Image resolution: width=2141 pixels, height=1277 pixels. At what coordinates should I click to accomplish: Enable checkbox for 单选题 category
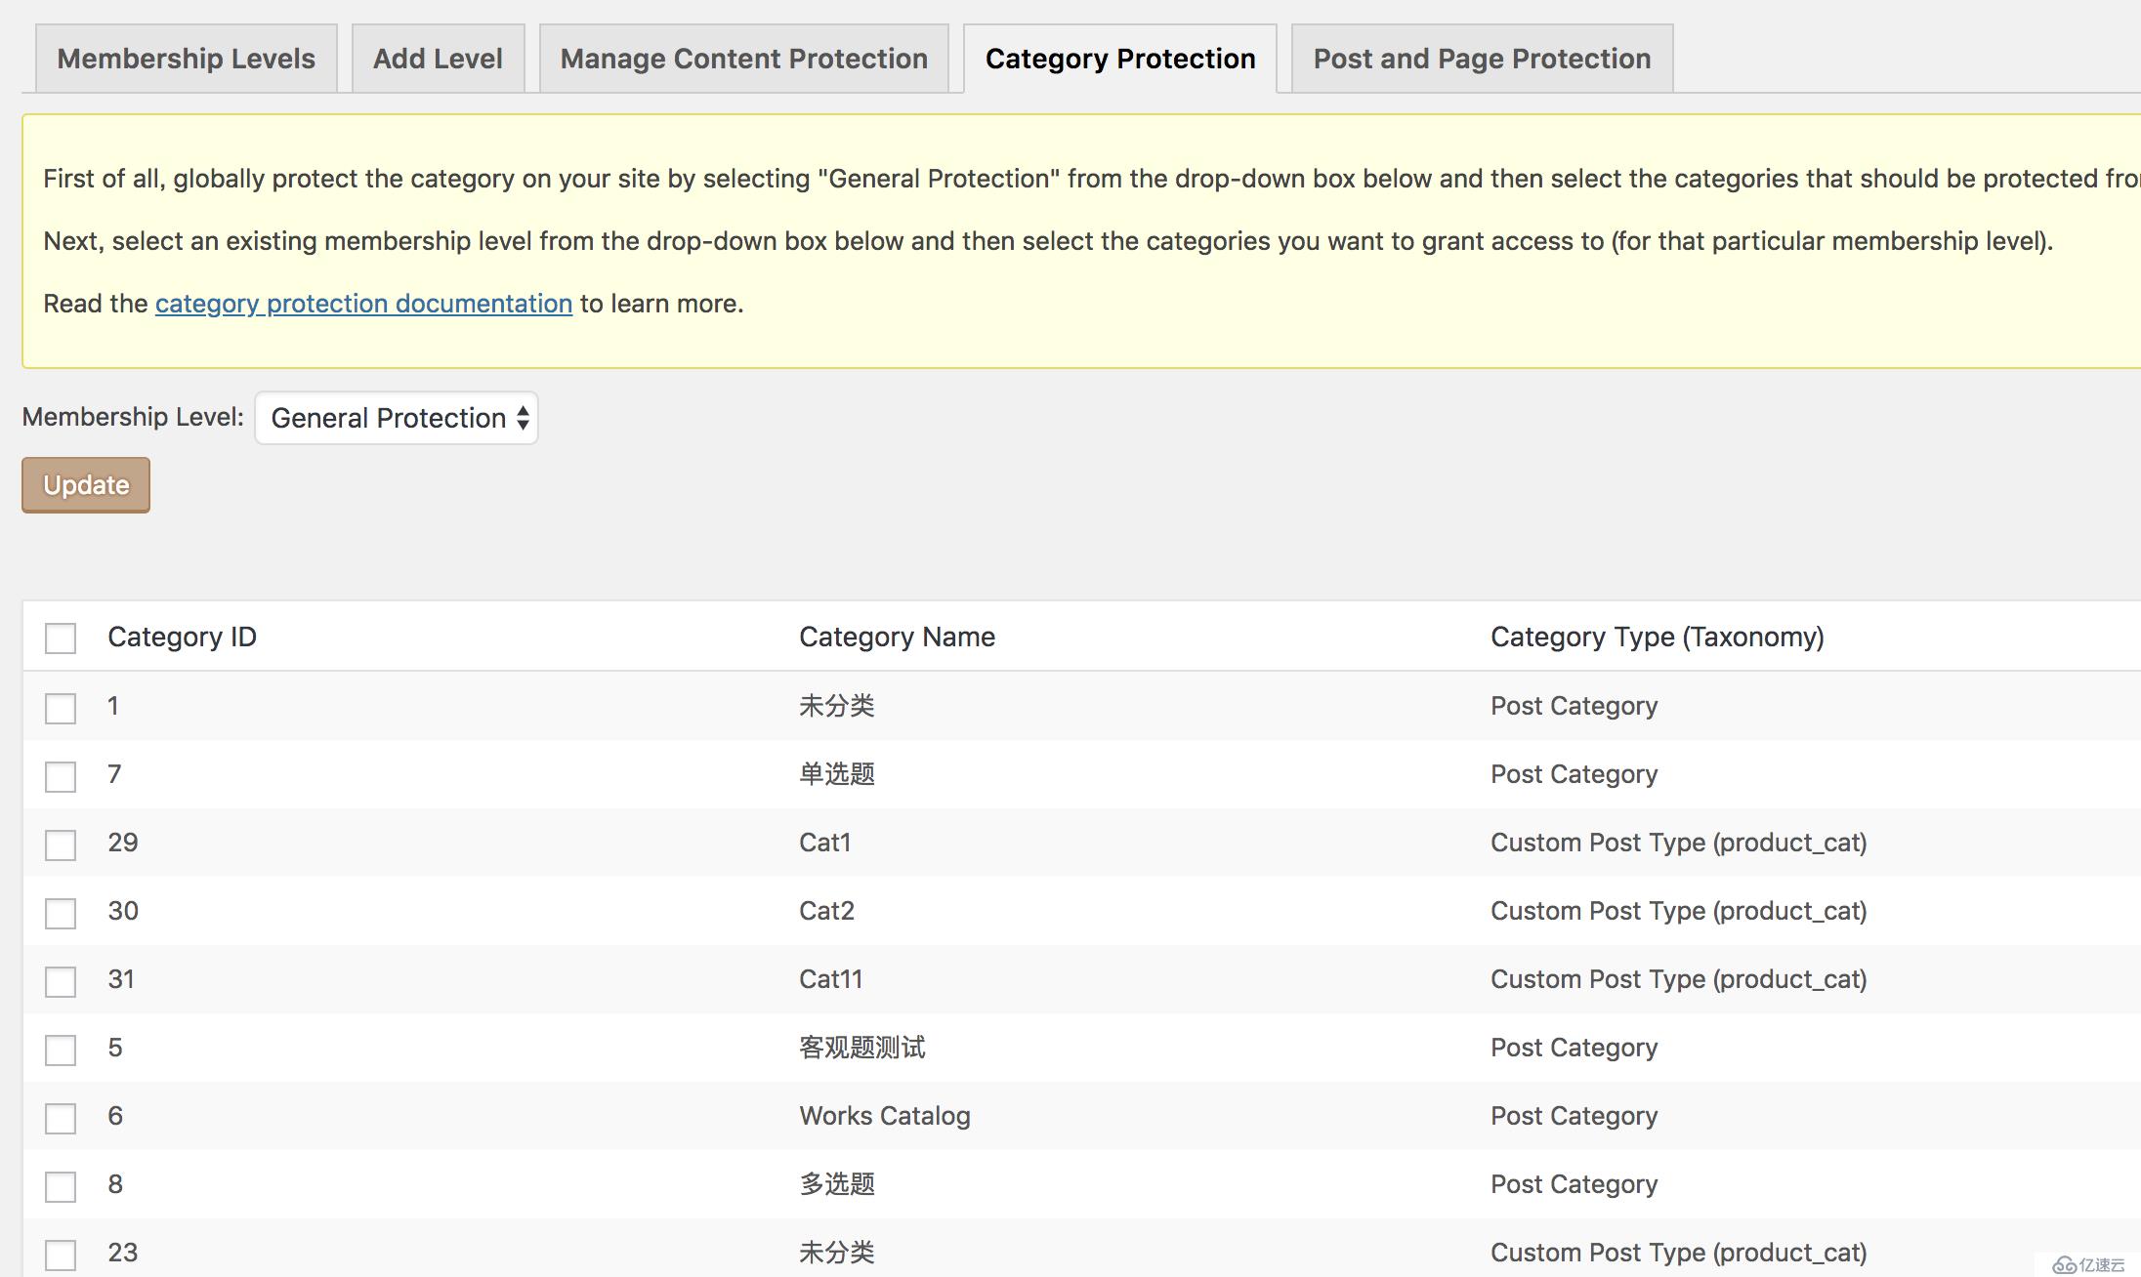(x=61, y=774)
